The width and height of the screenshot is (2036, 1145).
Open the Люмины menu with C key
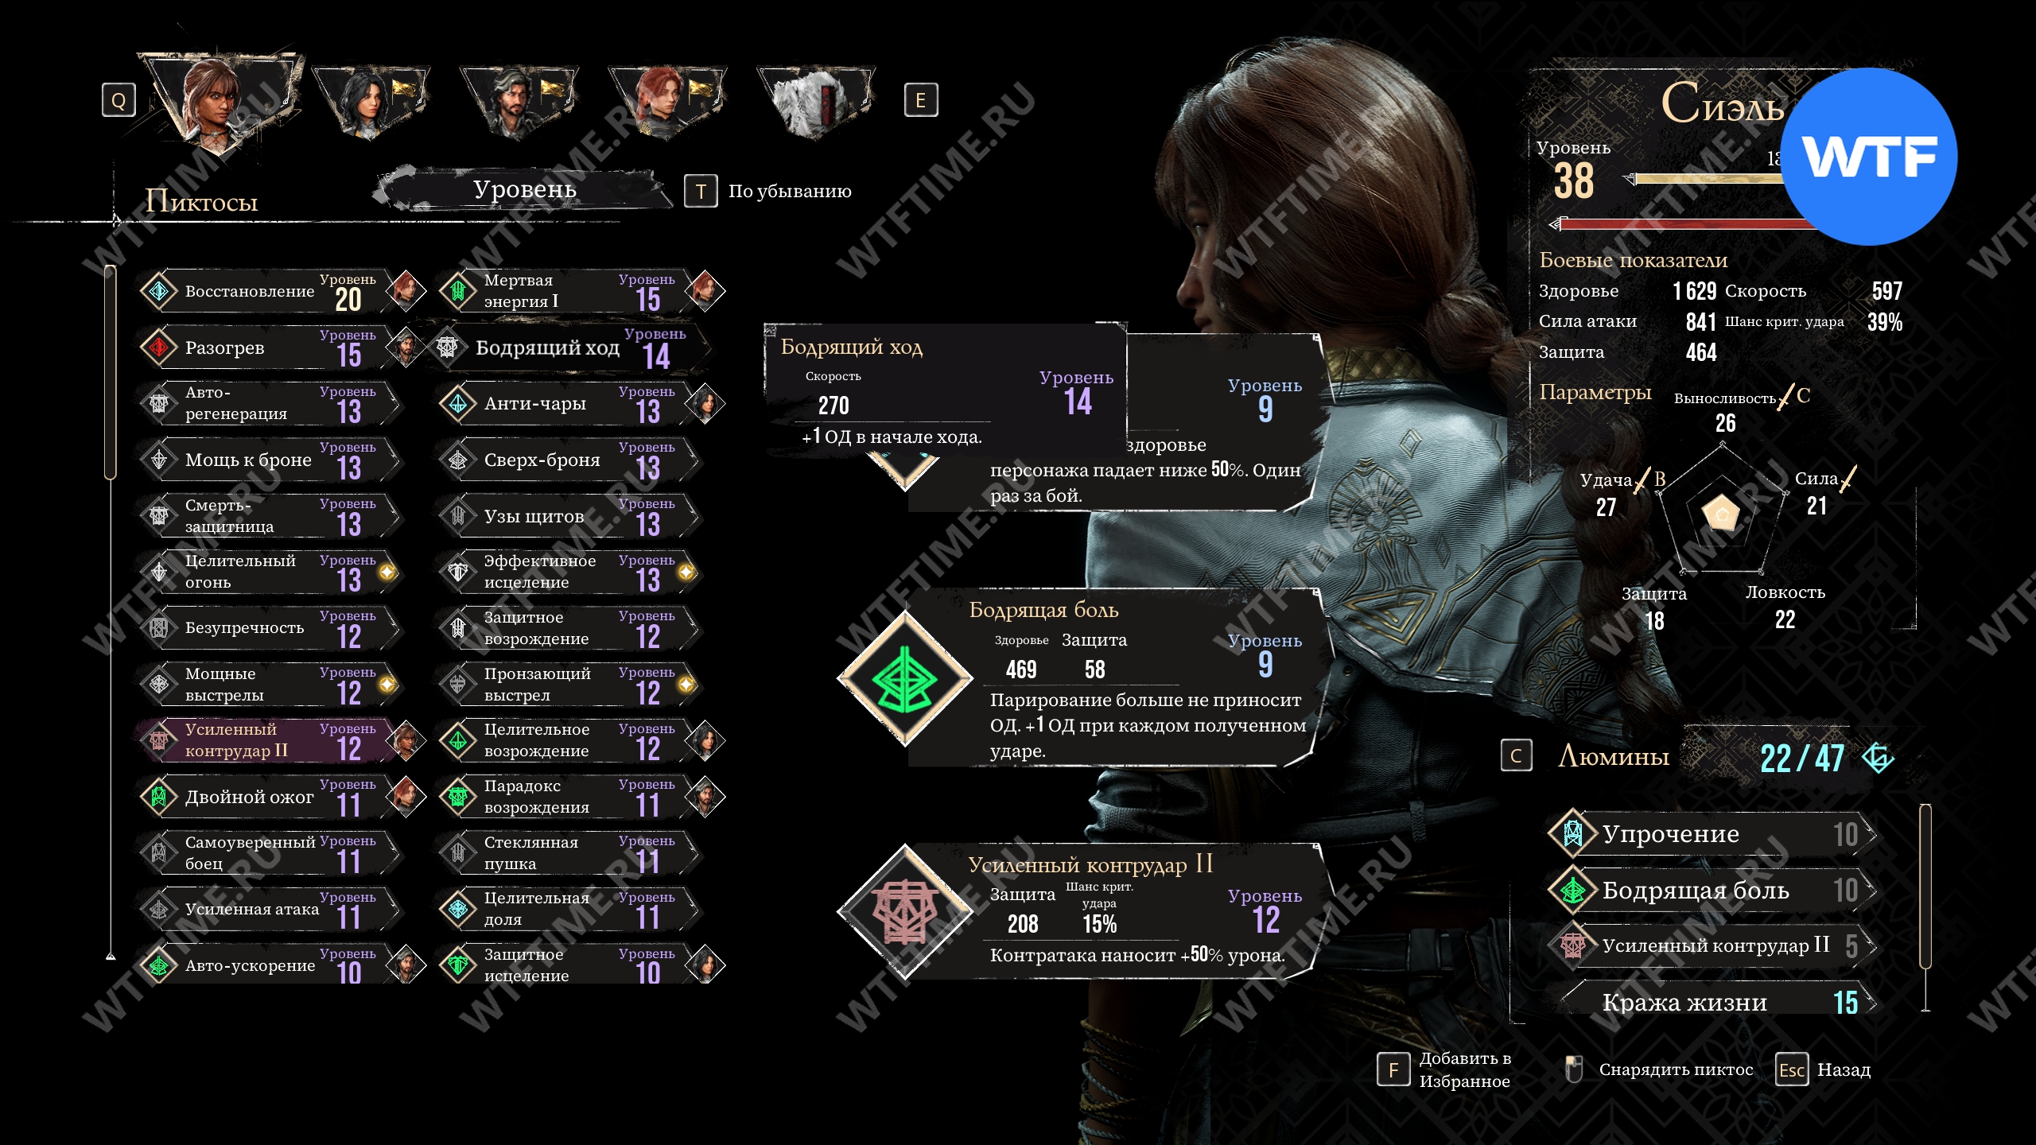pos(1516,755)
